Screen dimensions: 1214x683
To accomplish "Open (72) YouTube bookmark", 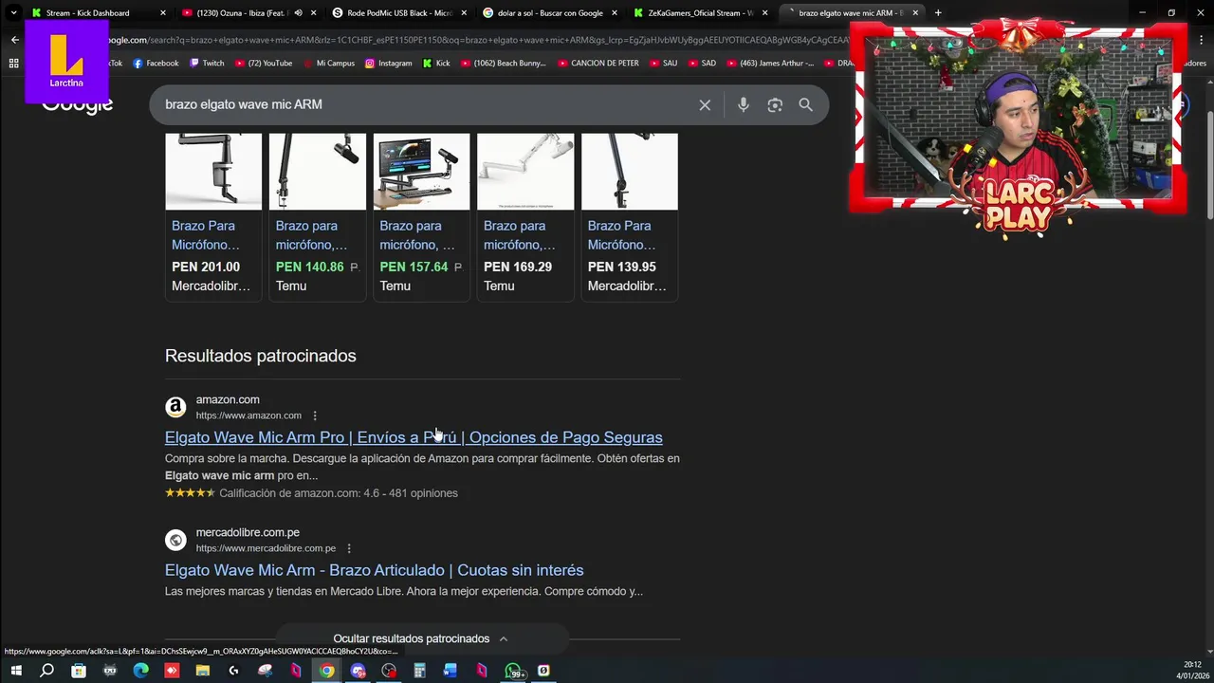I will (x=263, y=64).
